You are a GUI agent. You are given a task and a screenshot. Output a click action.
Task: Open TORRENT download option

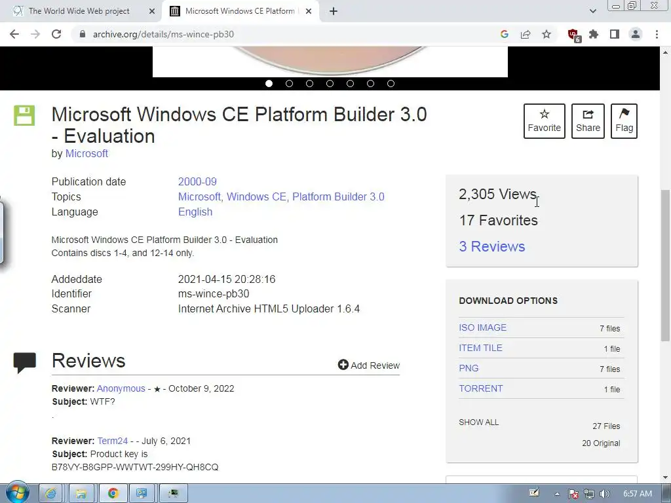(480, 389)
